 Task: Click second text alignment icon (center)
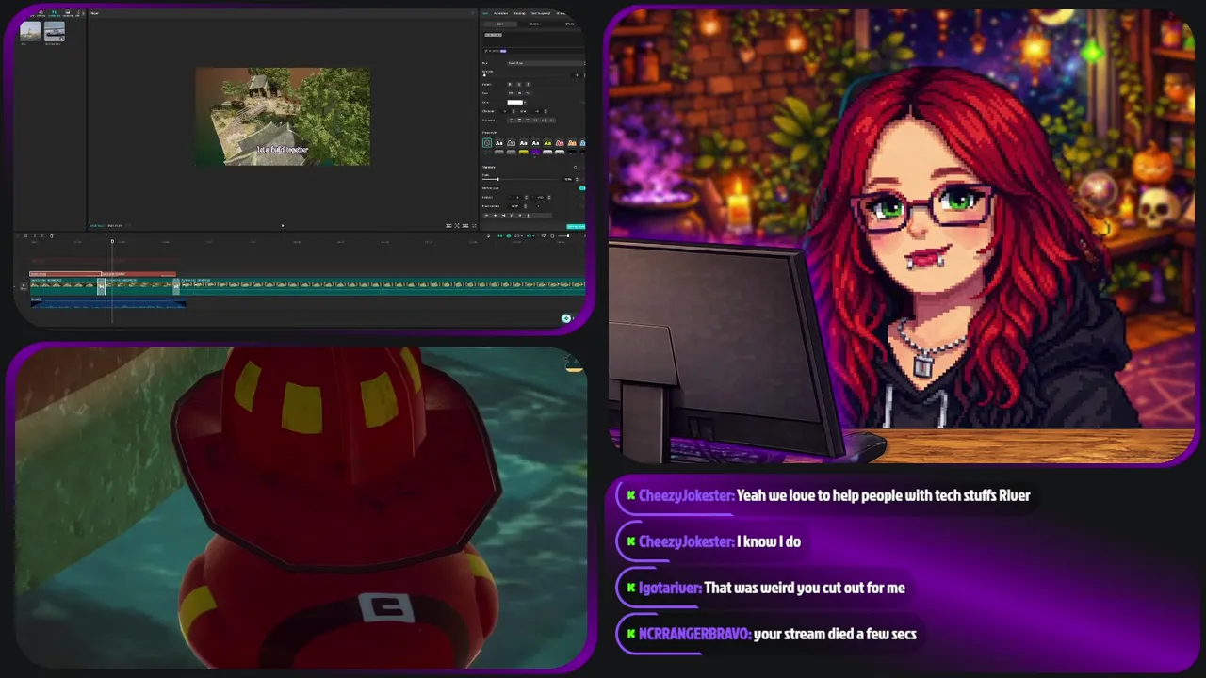tap(519, 121)
